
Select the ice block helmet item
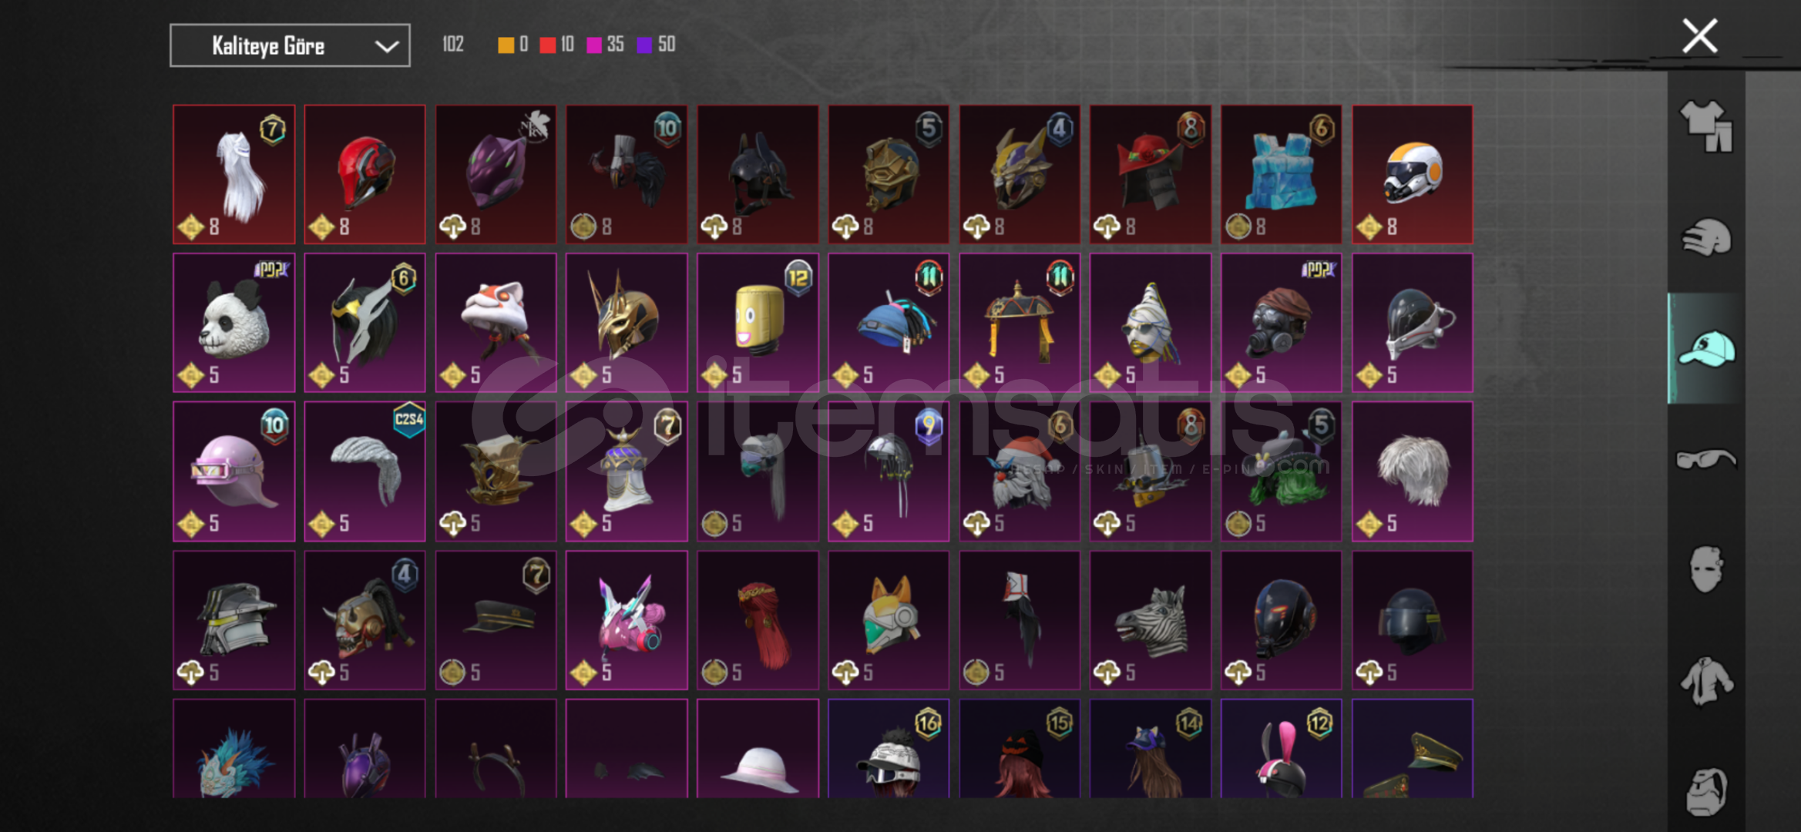point(1281,174)
